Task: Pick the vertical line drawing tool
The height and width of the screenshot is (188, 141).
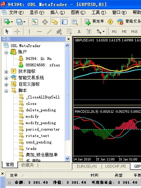Action: 29,32
